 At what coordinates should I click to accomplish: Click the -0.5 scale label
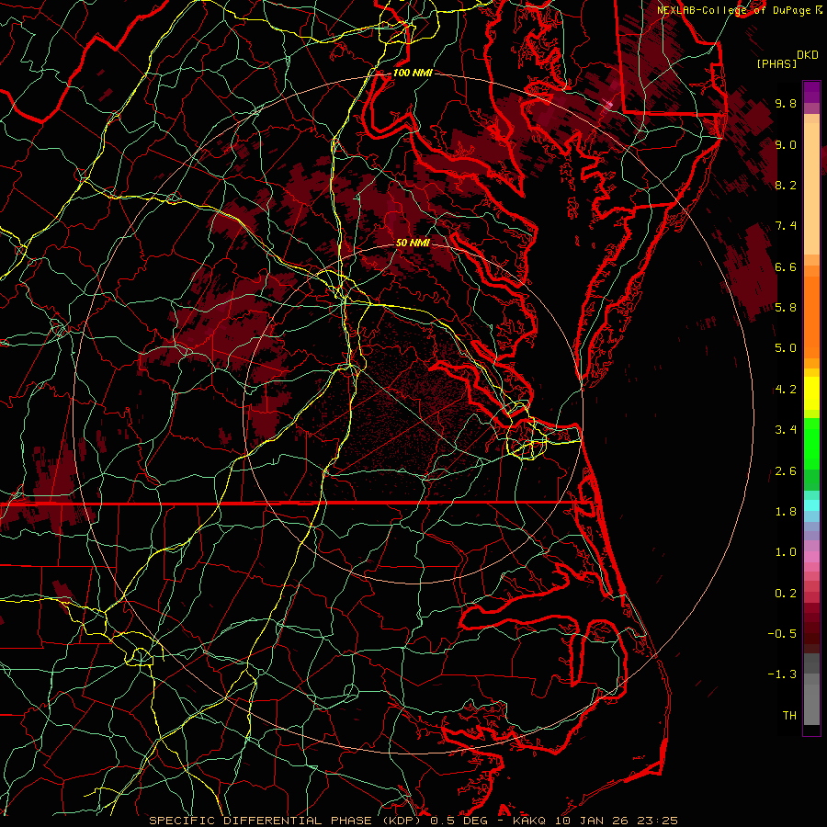tap(782, 634)
